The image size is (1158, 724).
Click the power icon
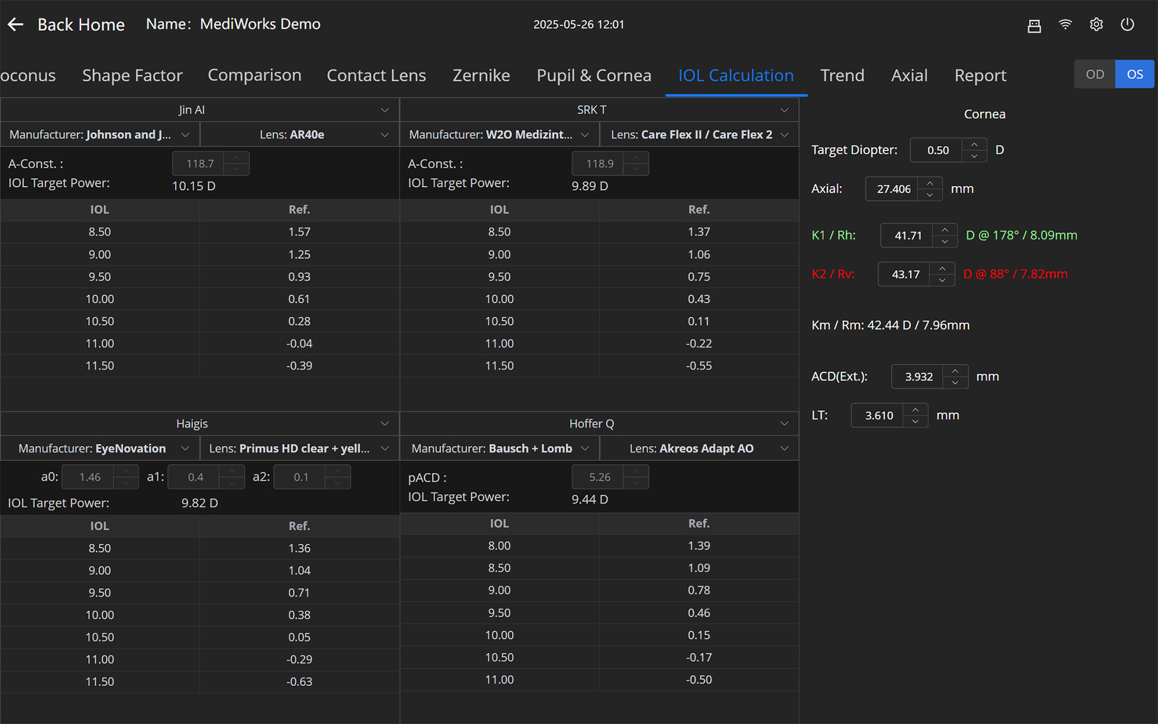(1127, 24)
